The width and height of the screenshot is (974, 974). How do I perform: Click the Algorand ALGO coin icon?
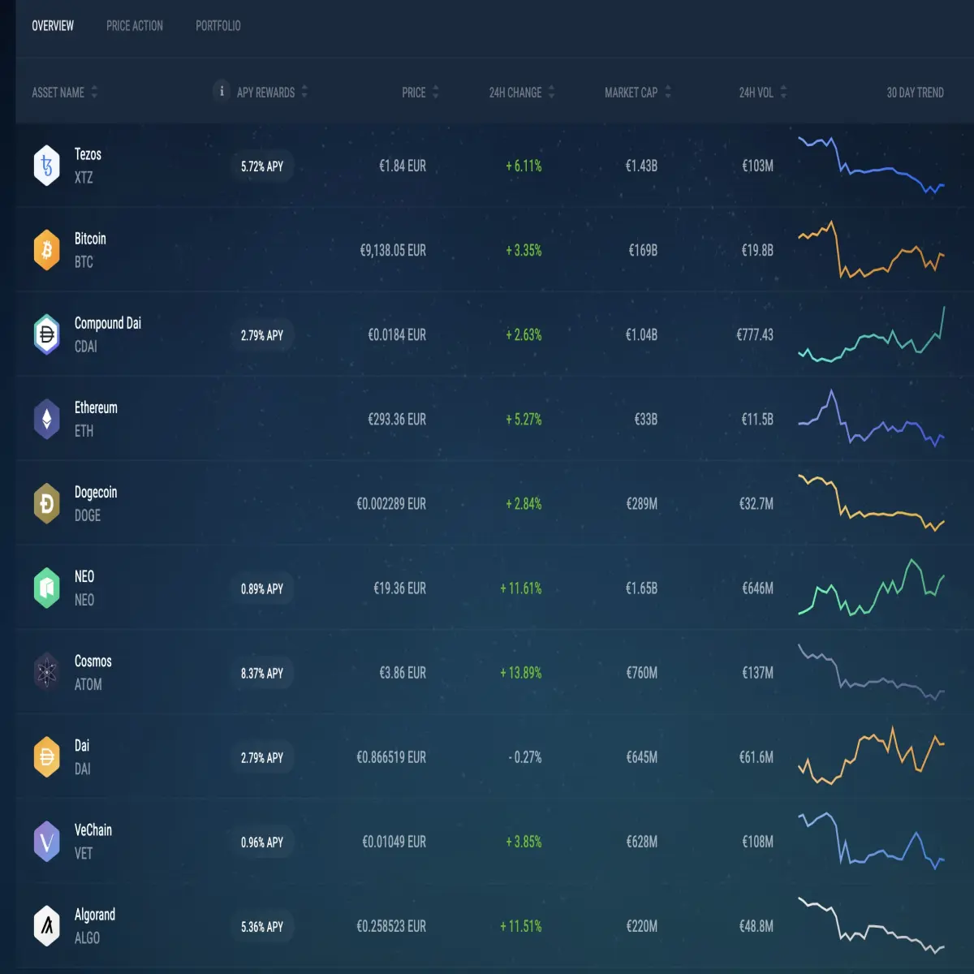47,925
